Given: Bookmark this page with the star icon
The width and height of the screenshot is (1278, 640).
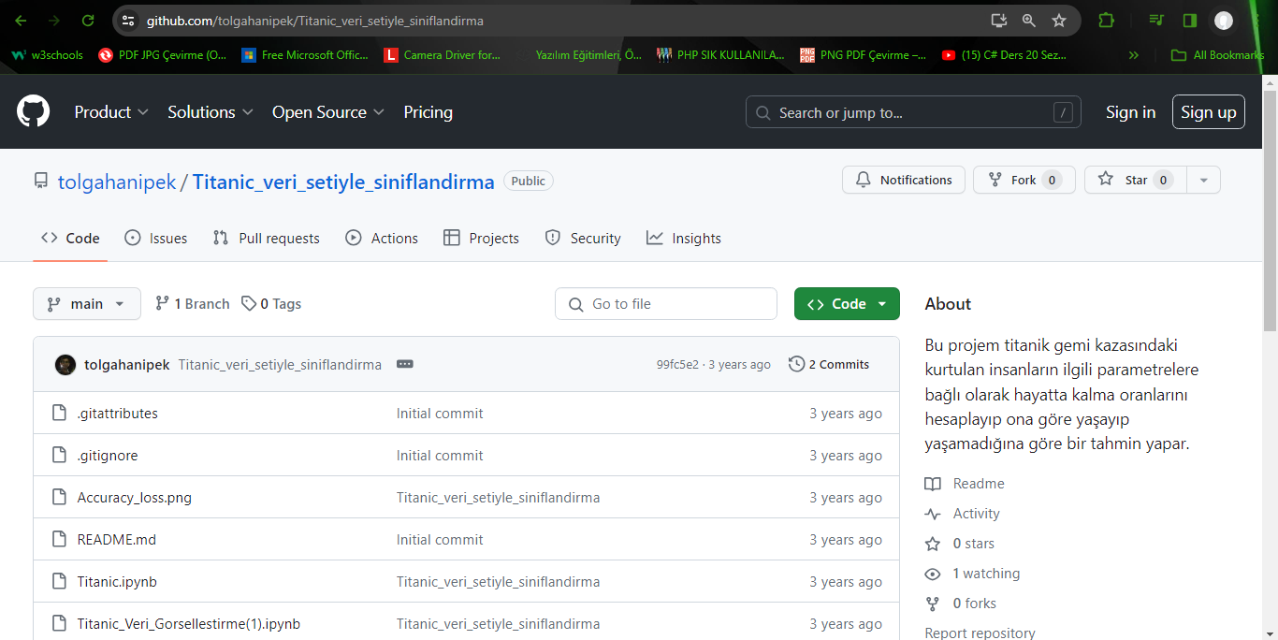Looking at the screenshot, I should (1058, 21).
